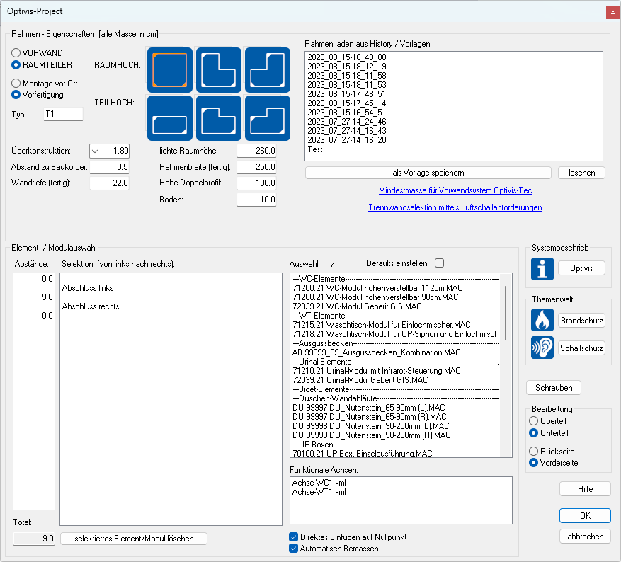Click the Brandschutz button
This screenshot has width=621, height=562.
pos(581,320)
